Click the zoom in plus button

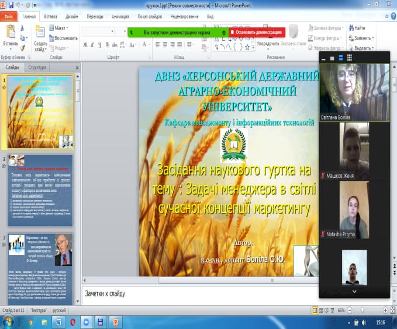click(x=385, y=310)
